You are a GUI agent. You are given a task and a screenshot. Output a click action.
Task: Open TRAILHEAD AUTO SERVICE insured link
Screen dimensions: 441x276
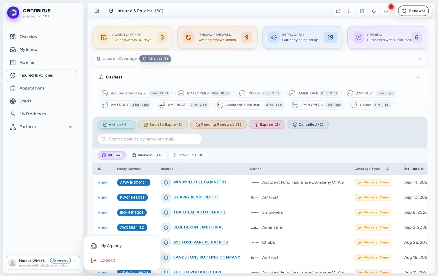coord(200,212)
